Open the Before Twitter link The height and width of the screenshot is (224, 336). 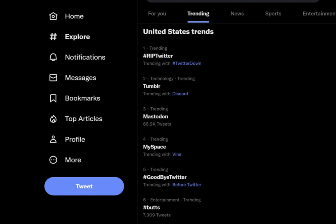coord(187,185)
